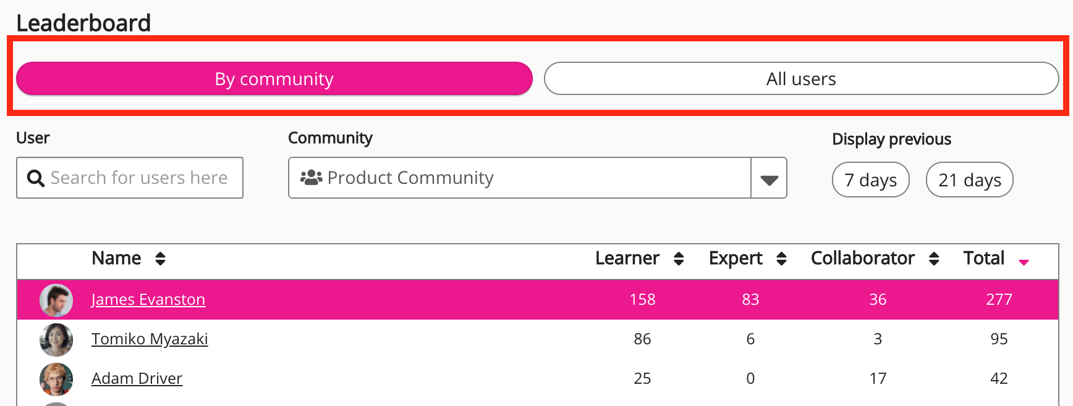This screenshot has height=406, width=1073.
Task: Sort by Name column arrows
Action: [160, 259]
